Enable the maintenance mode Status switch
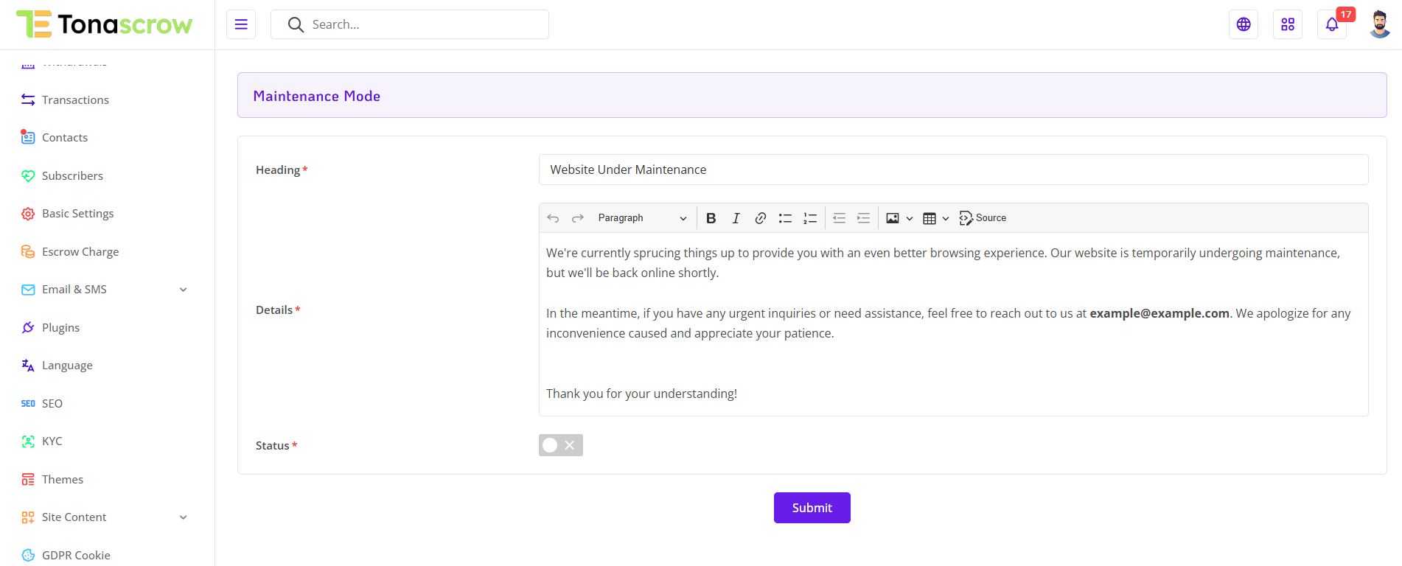The width and height of the screenshot is (1402, 566). [560, 445]
